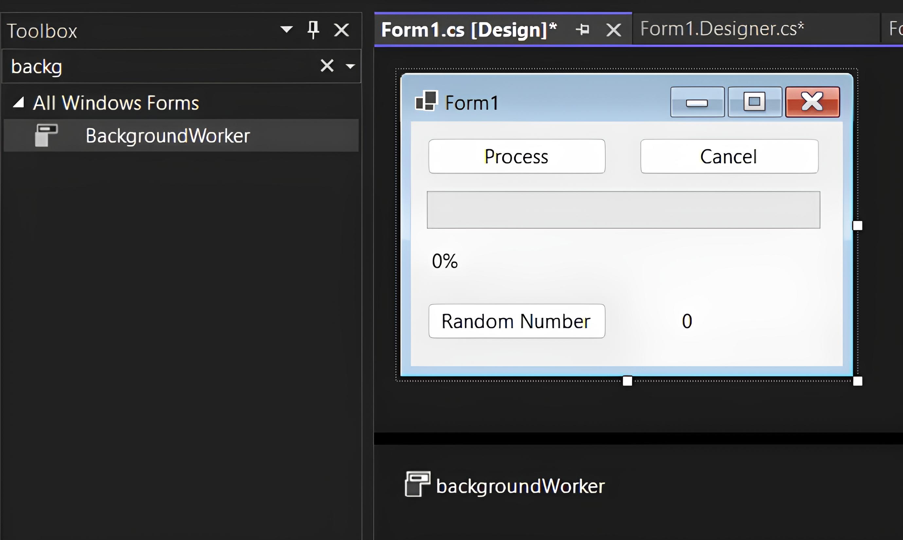The image size is (903, 540).
Task: Click the backgroundWorker tray component icon
Action: click(x=417, y=484)
